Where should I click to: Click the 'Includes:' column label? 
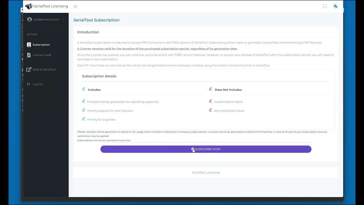click(x=94, y=90)
